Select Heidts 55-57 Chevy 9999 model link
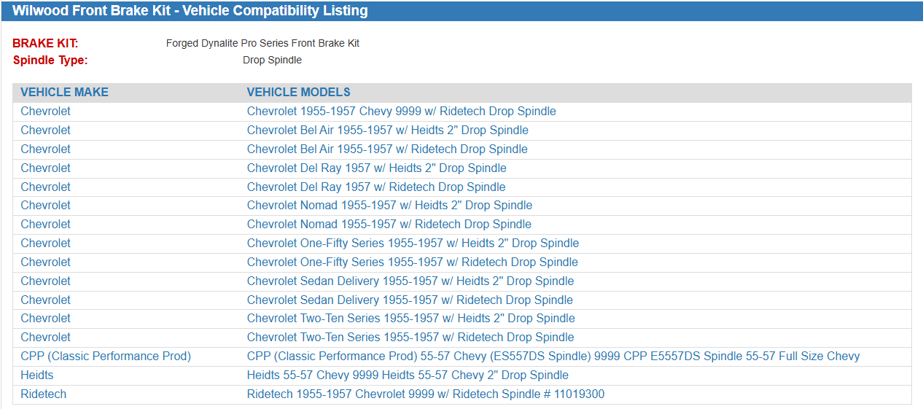 (x=408, y=375)
